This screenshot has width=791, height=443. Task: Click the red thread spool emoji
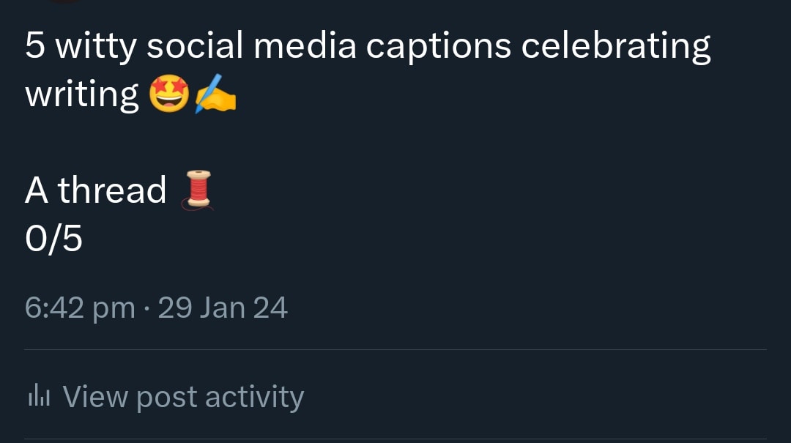[198, 189]
